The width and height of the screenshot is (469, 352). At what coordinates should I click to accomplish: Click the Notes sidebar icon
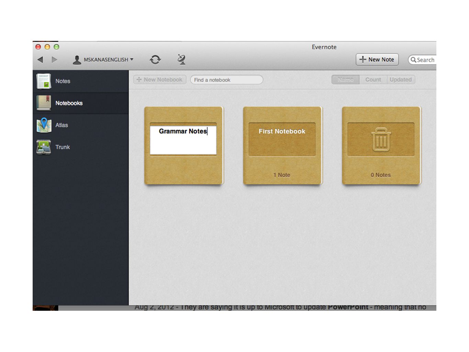44,81
